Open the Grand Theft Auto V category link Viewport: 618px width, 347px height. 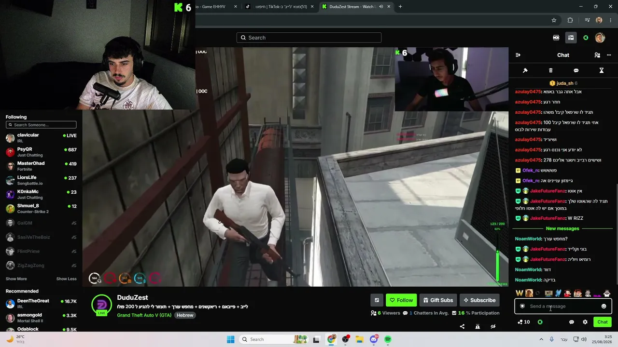click(x=144, y=315)
